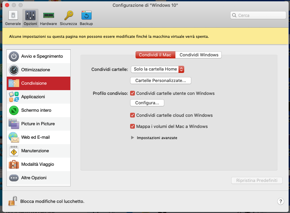Open the Hardware memory chip section
Viewport: 290px width, 213px height.
[48, 18]
